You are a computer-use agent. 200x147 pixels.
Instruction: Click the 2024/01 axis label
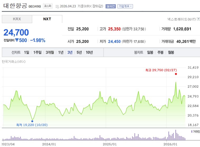pos(49,144)
